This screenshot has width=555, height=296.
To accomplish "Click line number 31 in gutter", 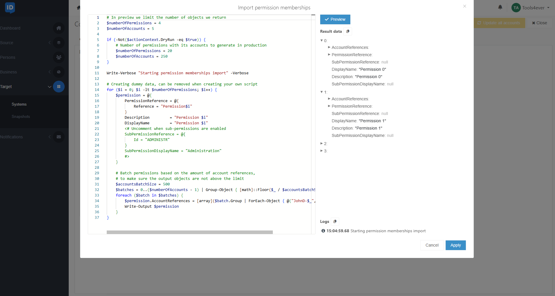I will pos(97,184).
